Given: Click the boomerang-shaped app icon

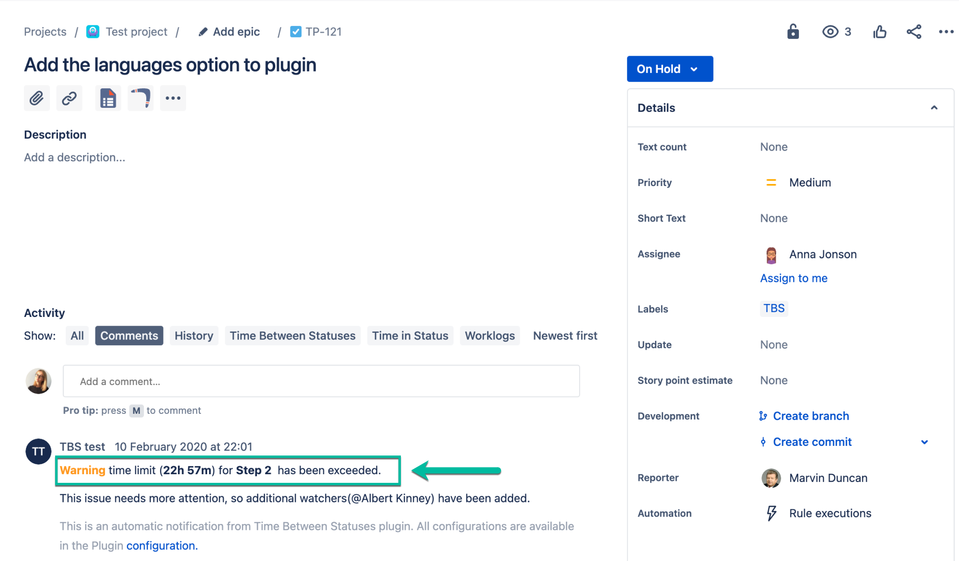Looking at the screenshot, I should (x=140, y=98).
